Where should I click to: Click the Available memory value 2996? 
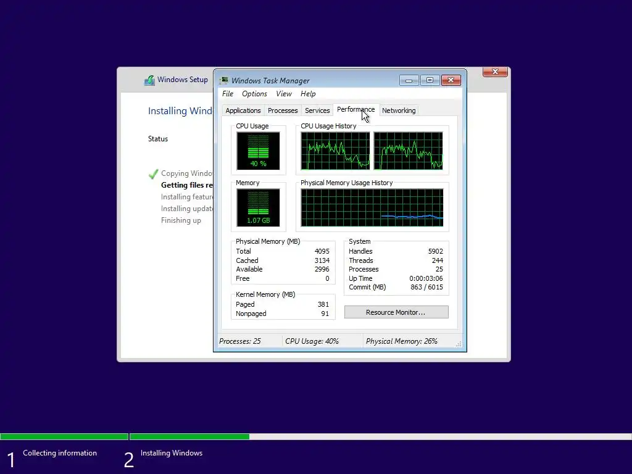click(322, 269)
